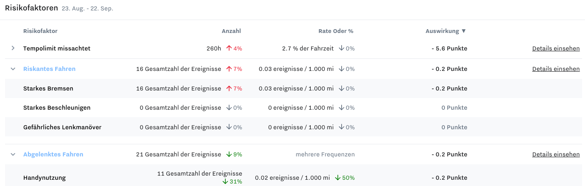Click the Anzahl column header
Image resolution: width=585 pixels, height=186 pixels.
pyautogui.click(x=231, y=31)
